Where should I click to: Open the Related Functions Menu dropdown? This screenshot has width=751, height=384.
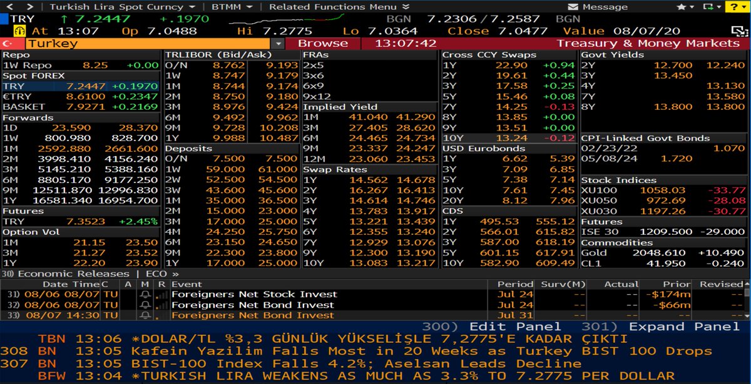338,7
